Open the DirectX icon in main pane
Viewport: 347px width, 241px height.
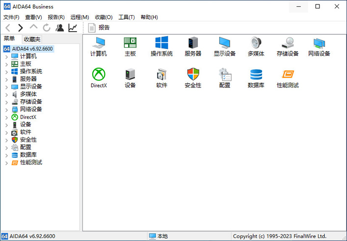pyautogui.click(x=99, y=78)
